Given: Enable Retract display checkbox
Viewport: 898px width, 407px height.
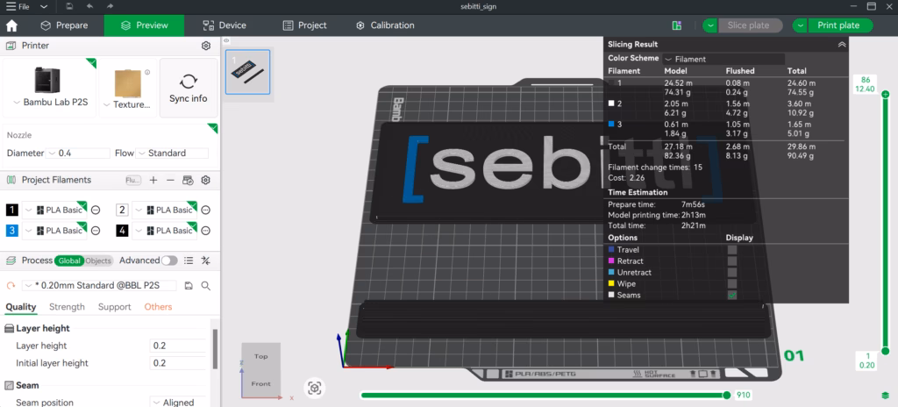Looking at the screenshot, I should tap(732, 261).
